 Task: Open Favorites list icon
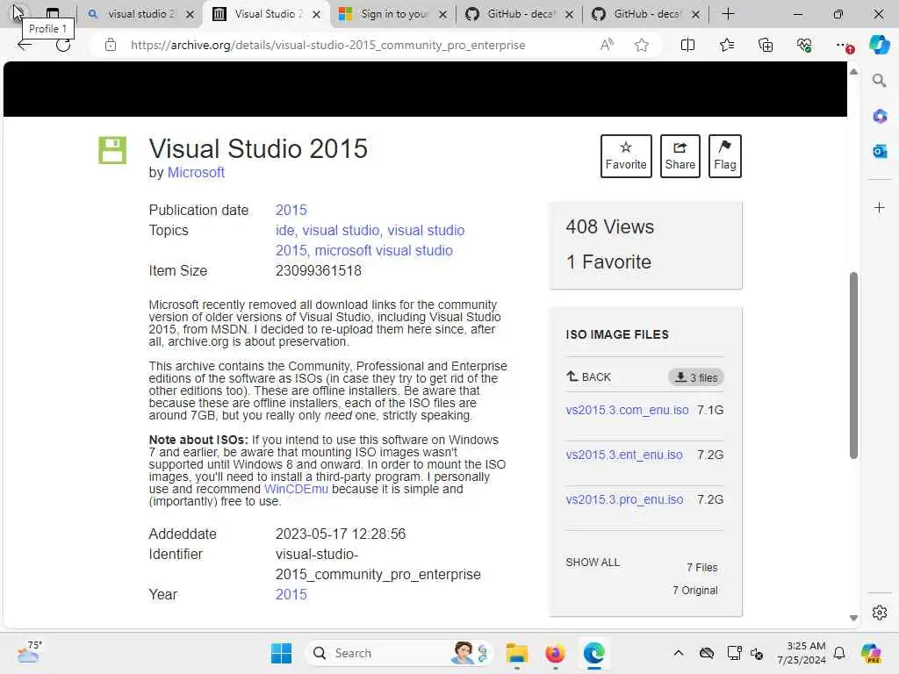[726, 45]
